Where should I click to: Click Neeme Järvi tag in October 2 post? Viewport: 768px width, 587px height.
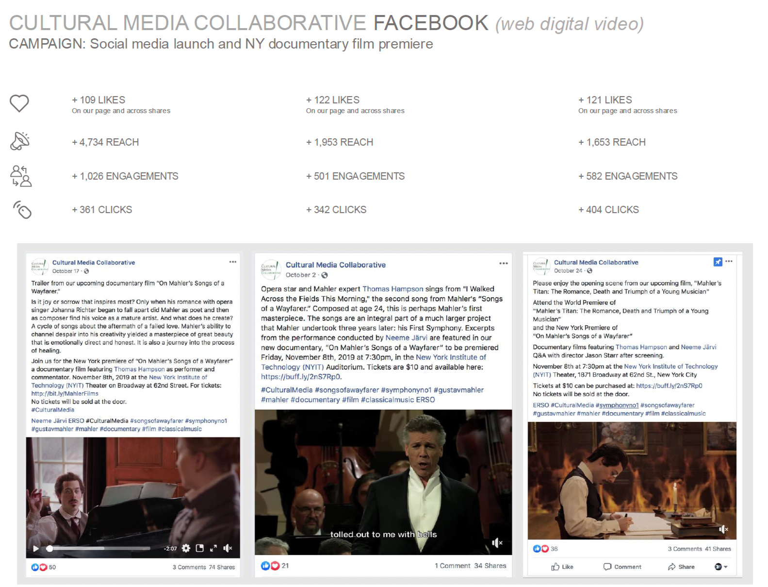pyautogui.click(x=407, y=337)
